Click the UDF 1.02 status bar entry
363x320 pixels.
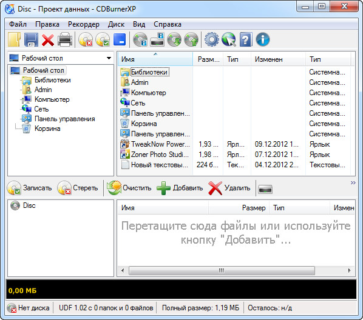pos(106,308)
